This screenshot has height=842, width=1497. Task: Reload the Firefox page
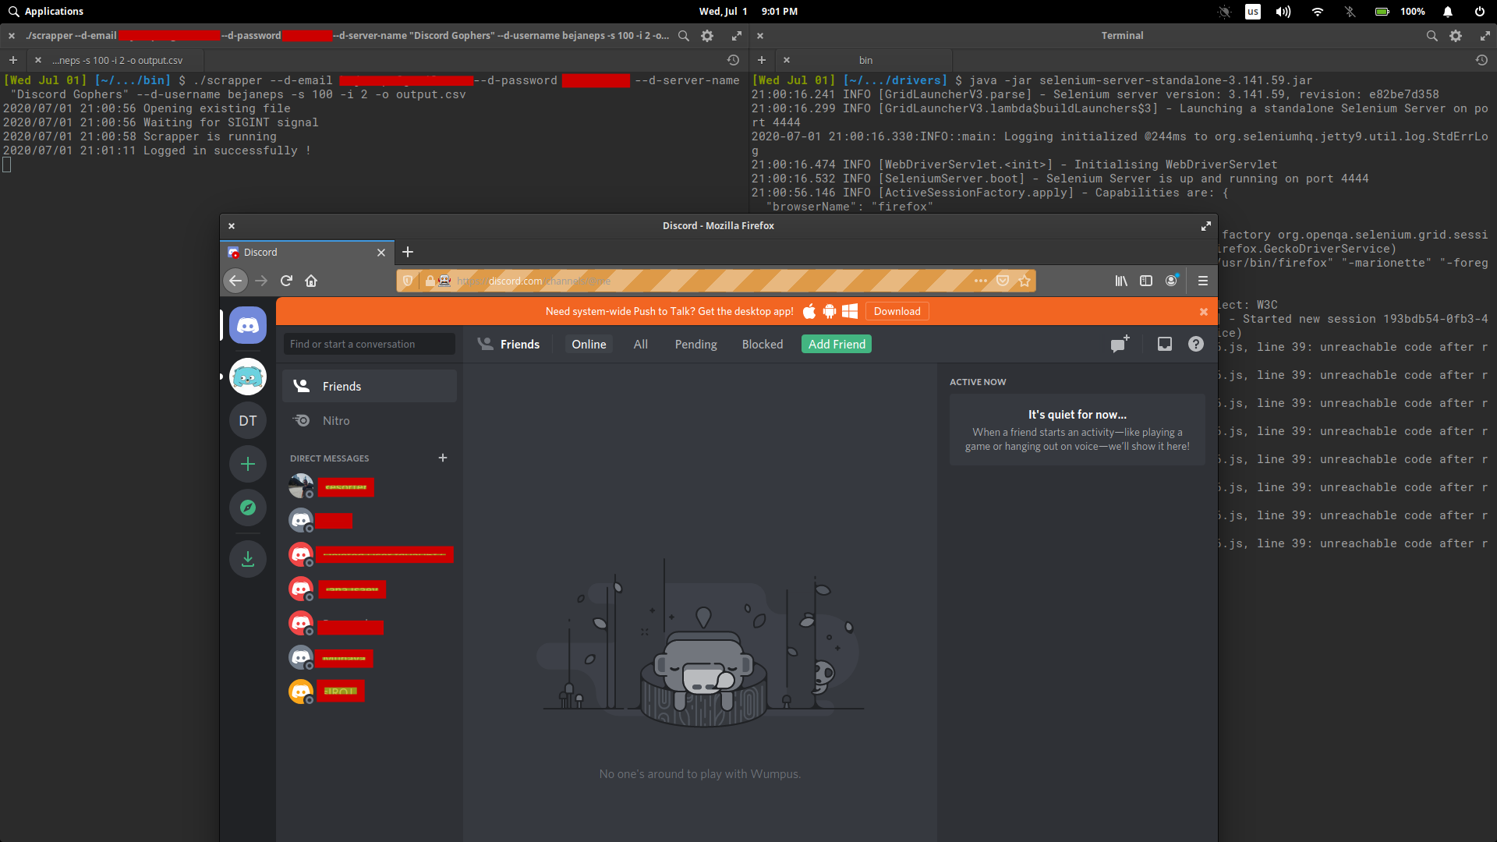tap(286, 281)
